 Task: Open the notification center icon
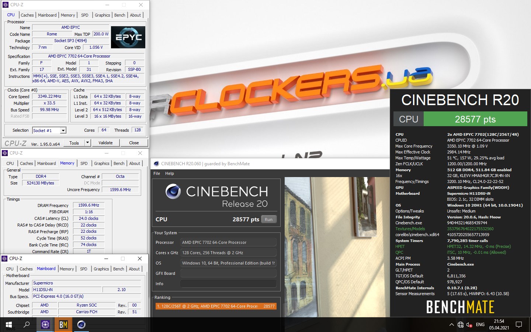click(x=519, y=325)
